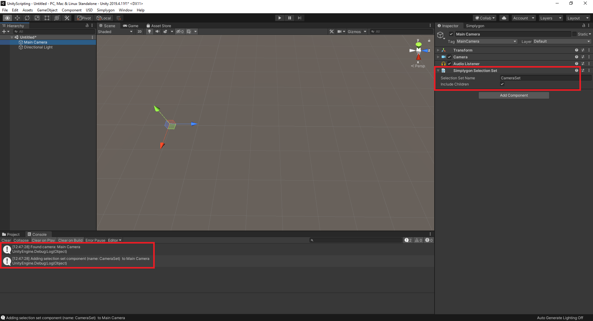Uncheck Include Children option
Image resolution: width=593 pixels, height=321 pixels.
coord(502,84)
